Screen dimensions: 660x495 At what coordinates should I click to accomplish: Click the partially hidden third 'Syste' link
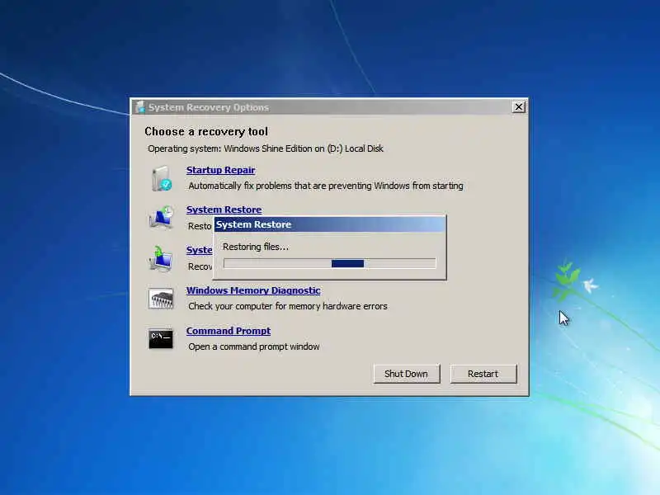click(x=200, y=250)
